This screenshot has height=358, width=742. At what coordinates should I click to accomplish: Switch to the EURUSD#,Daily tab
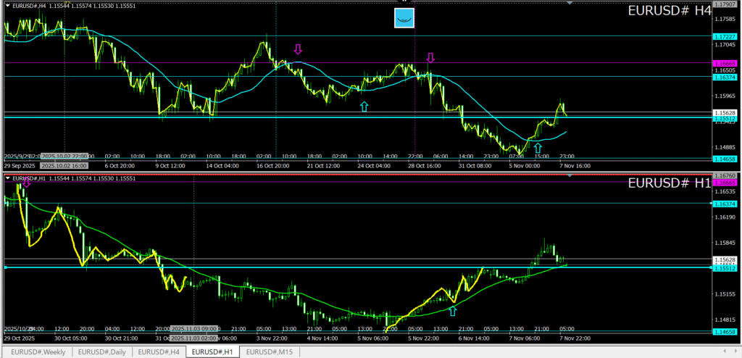coord(101,351)
